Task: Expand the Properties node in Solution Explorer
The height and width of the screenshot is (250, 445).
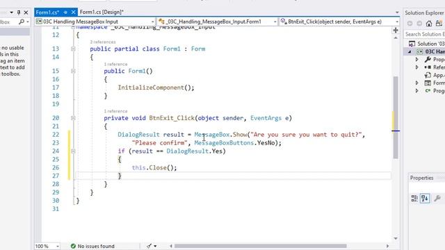Action: coord(417,60)
